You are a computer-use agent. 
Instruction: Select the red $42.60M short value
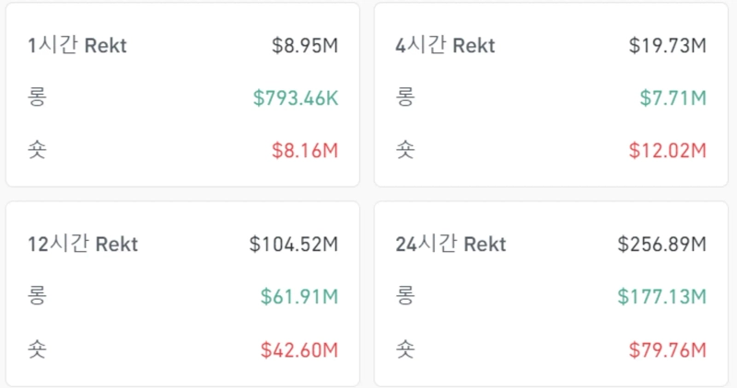pos(299,349)
